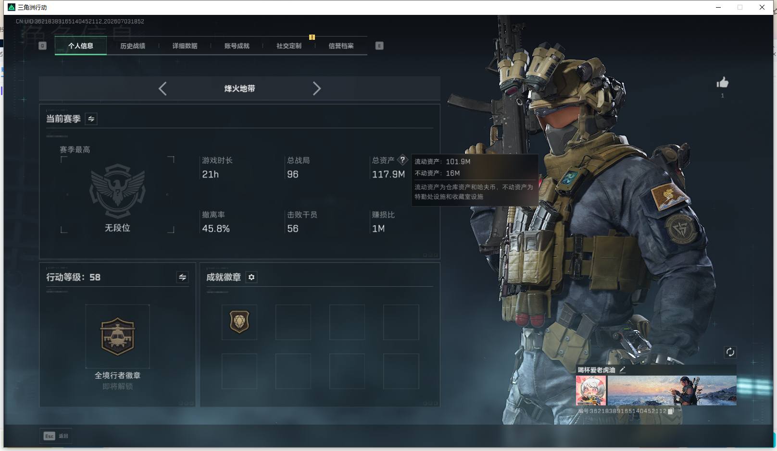Image resolution: width=777 pixels, height=451 pixels.
Task: Click the 即将解锁 label
Action: [x=117, y=386]
